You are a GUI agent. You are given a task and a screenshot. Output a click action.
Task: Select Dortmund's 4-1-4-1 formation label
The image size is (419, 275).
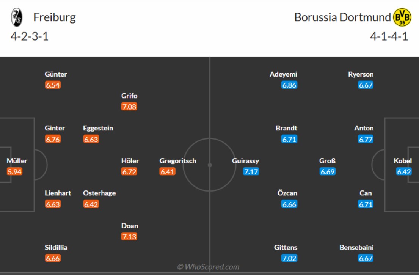click(x=389, y=36)
